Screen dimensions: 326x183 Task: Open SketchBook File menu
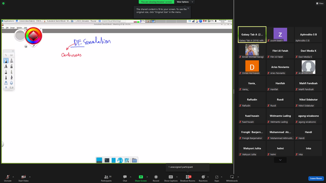tap(3, 27)
